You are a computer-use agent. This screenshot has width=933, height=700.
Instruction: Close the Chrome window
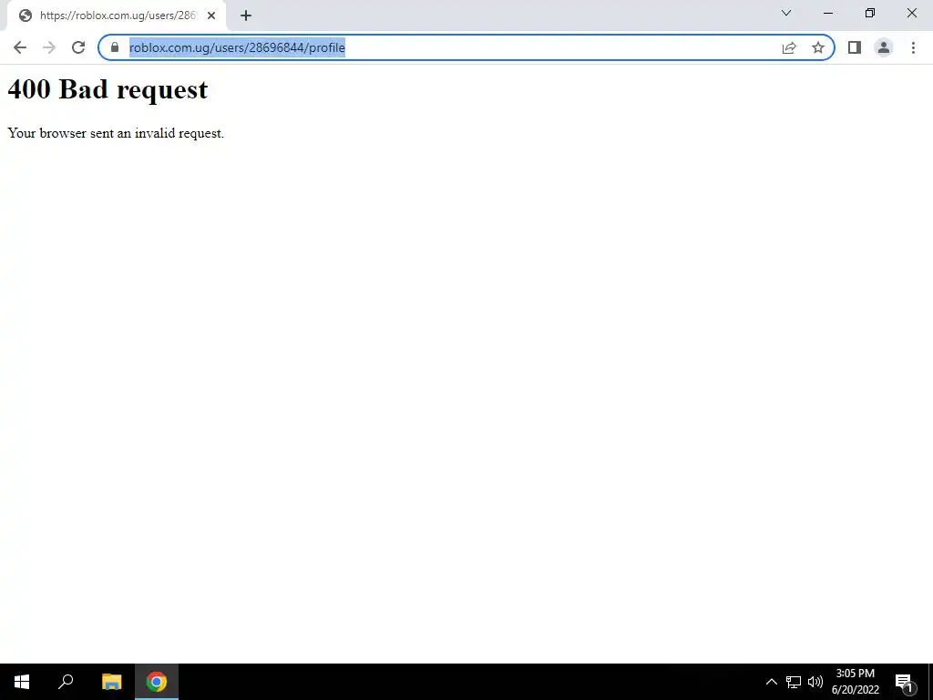pos(911,13)
